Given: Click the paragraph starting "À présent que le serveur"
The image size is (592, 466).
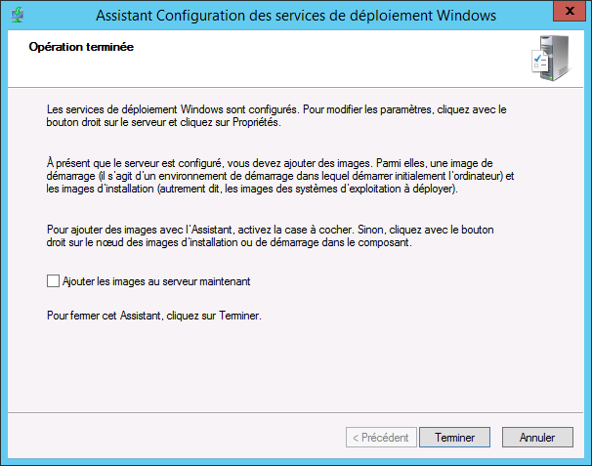Looking at the screenshot, I should coord(274,176).
